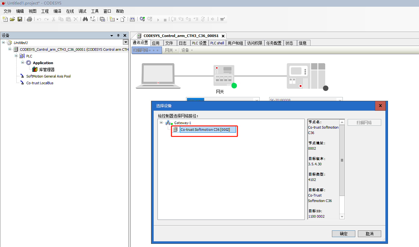Click 扫描网络。。。 in the editor toolbar
The height and width of the screenshot is (247, 419).
tap(147, 50)
